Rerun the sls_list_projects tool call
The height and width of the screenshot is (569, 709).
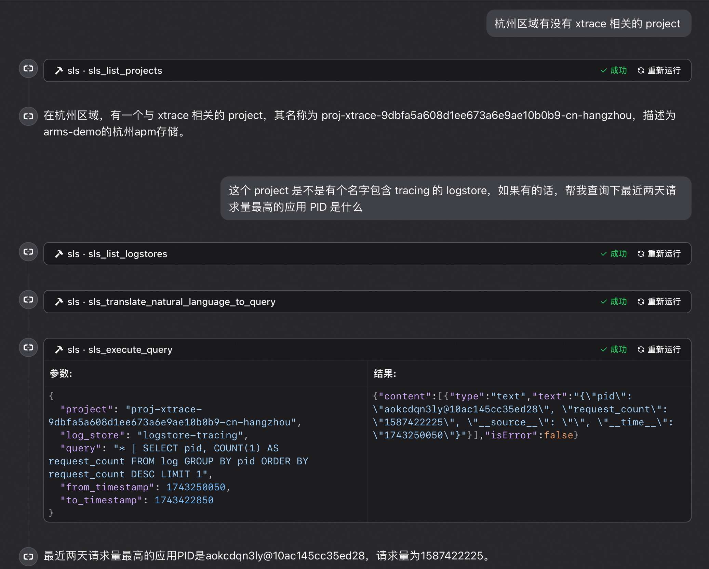(x=659, y=70)
